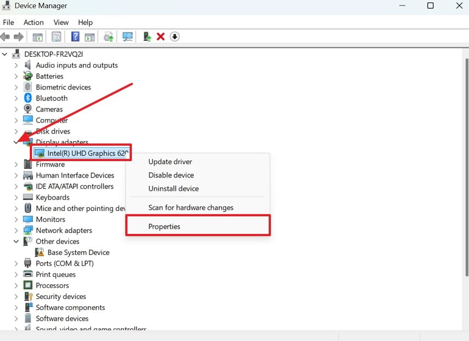
Task: Select Intel(R) UHD Graphics device
Action: (81, 153)
